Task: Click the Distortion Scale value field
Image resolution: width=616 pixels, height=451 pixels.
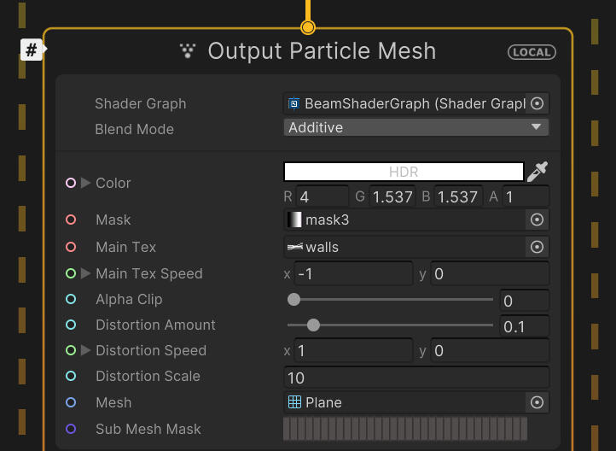Action: 416,378
